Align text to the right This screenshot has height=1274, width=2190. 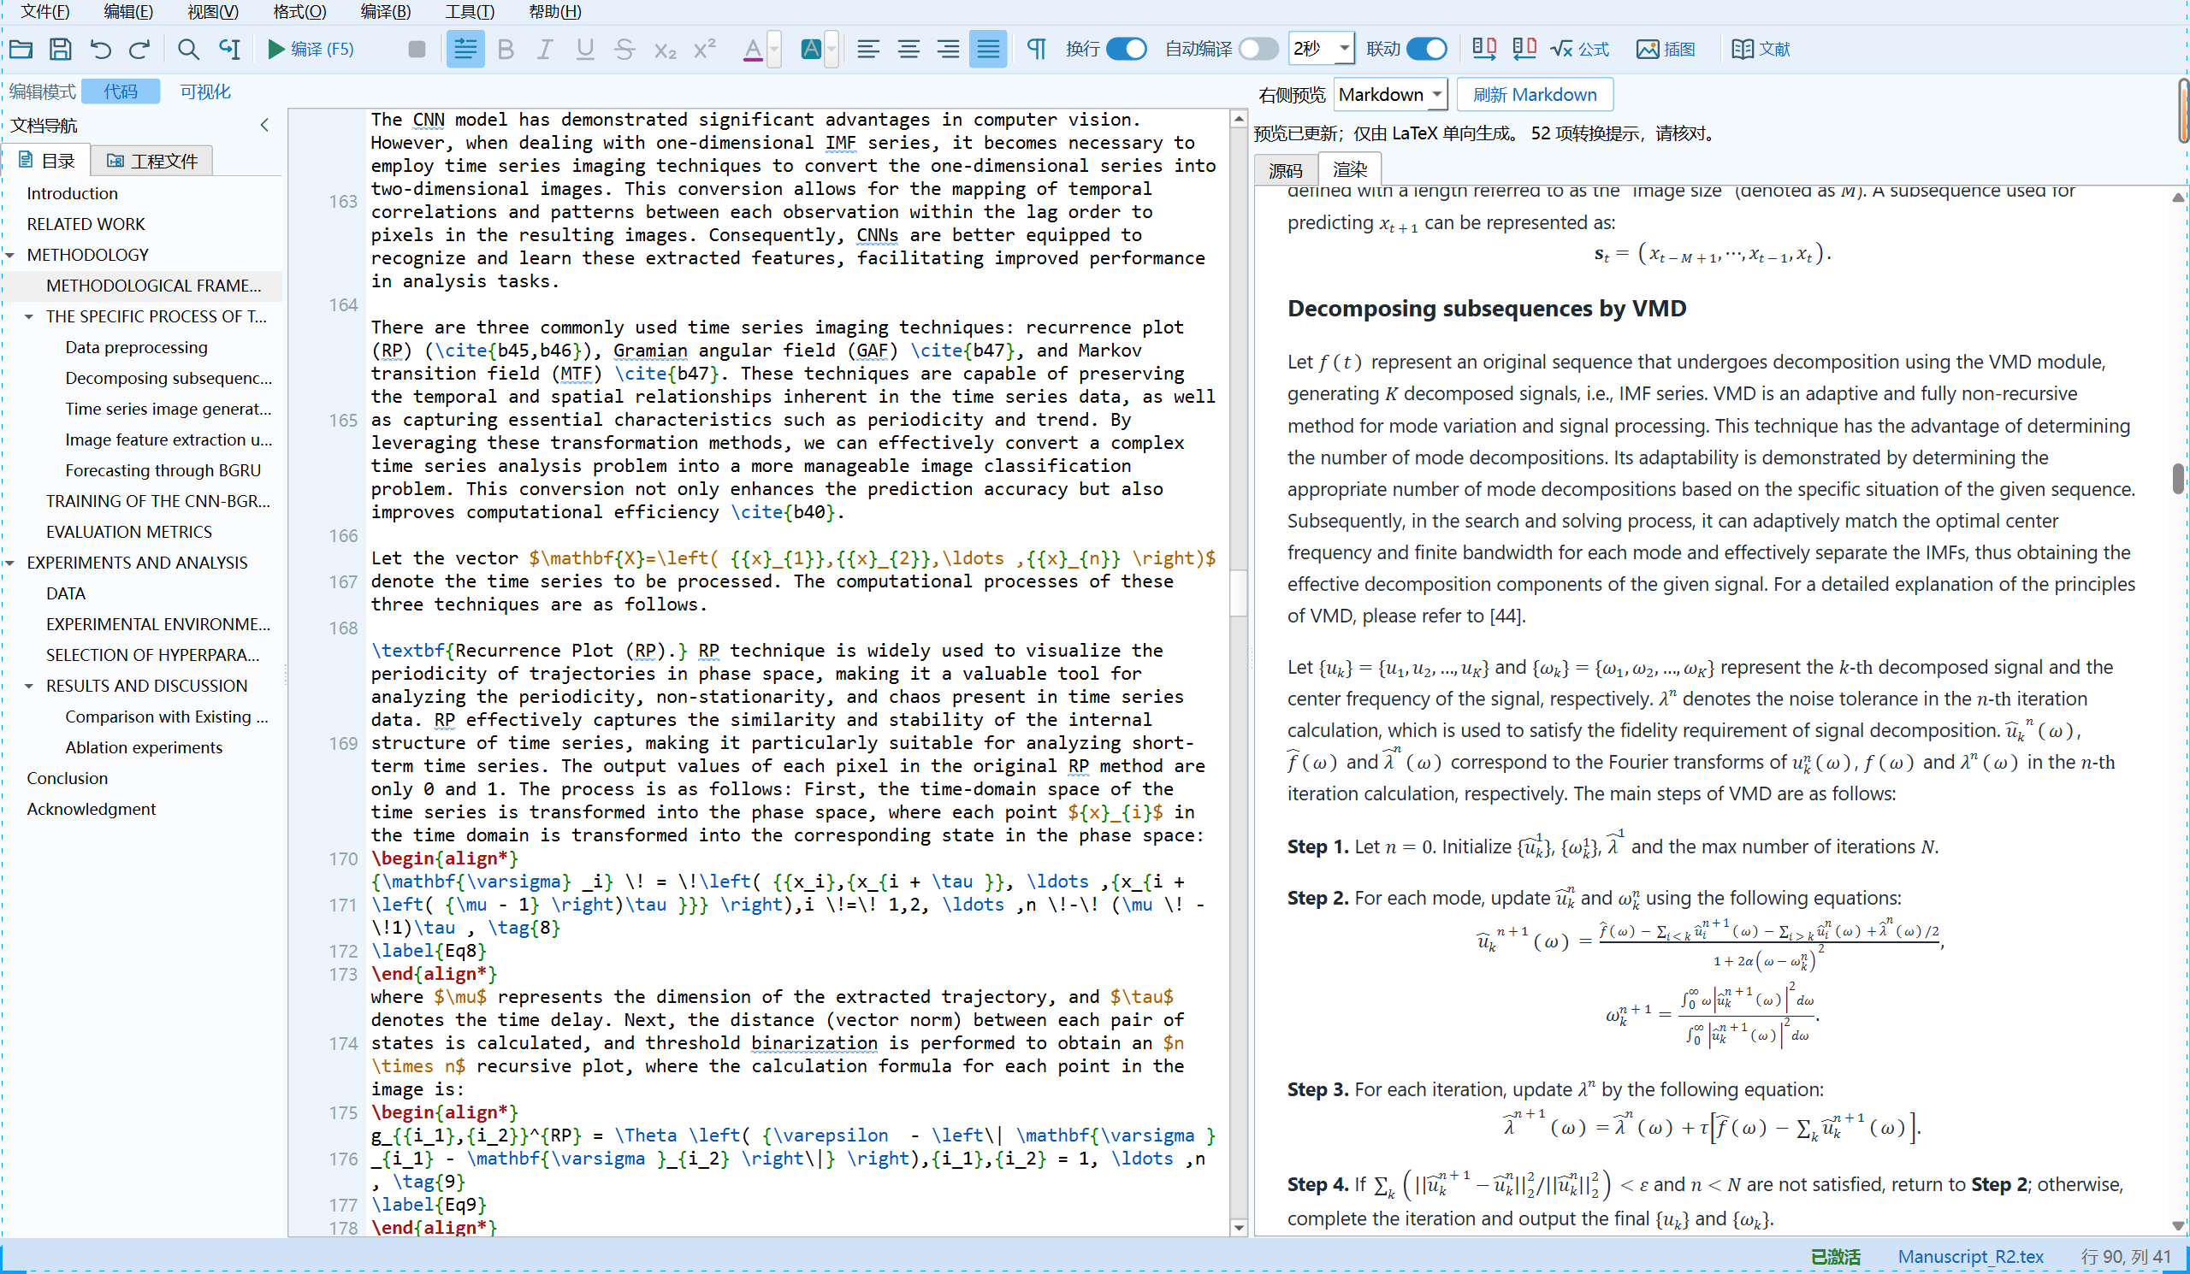[x=948, y=49]
